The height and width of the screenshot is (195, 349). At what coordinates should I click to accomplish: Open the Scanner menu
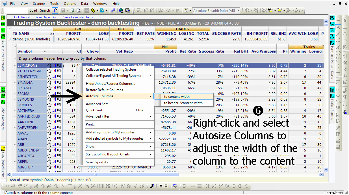[39, 4]
